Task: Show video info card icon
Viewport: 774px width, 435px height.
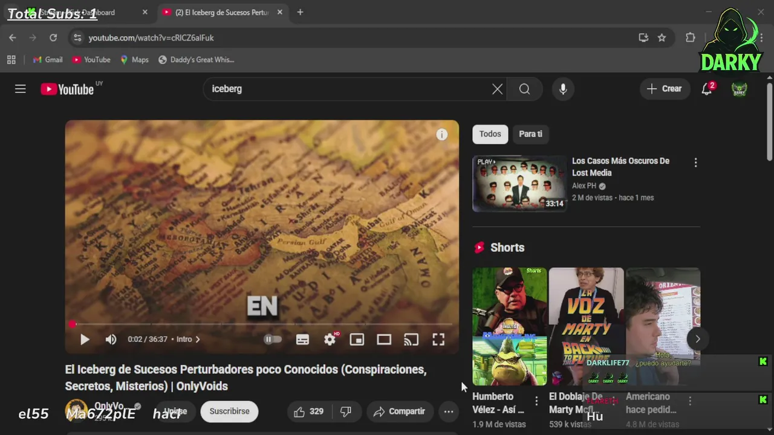Action: coord(442,135)
